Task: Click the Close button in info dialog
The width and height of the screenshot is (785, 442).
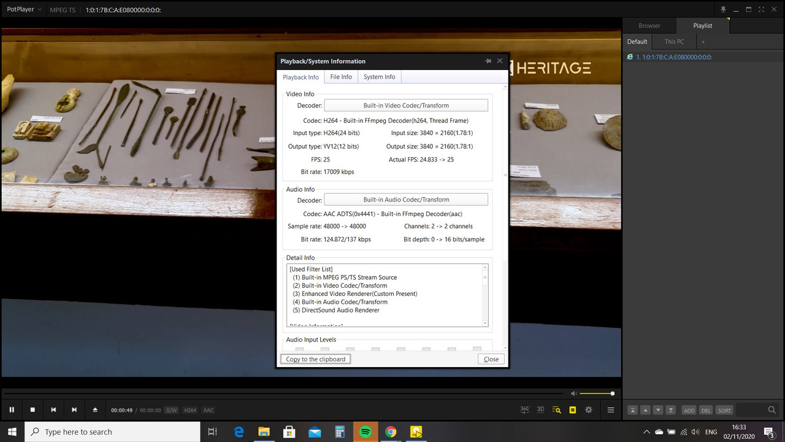Action: (491, 359)
